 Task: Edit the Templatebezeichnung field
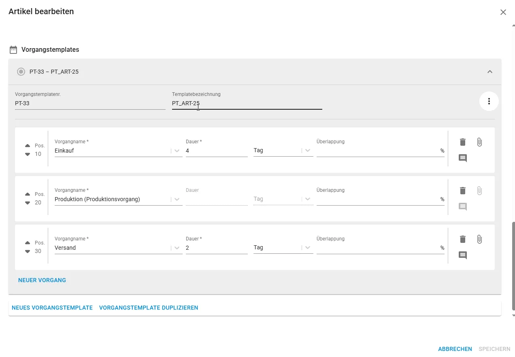point(247,103)
